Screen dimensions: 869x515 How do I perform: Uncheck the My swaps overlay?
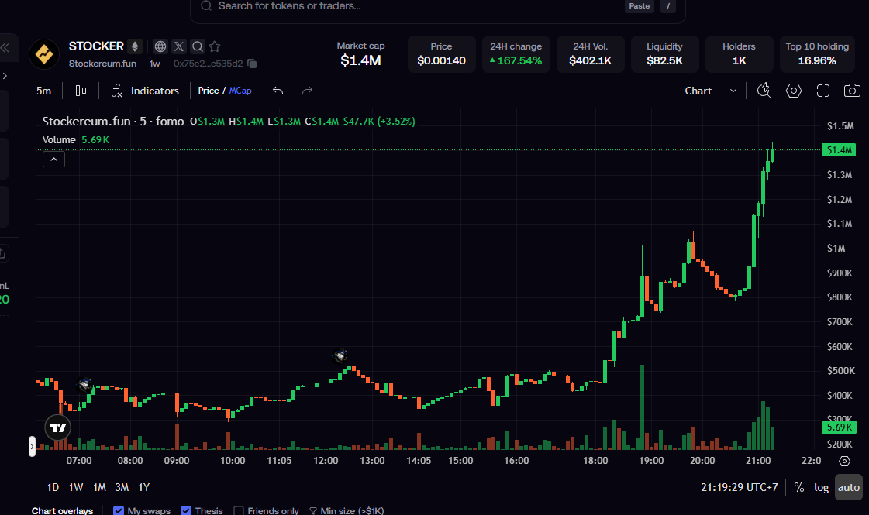(x=119, y=510)
